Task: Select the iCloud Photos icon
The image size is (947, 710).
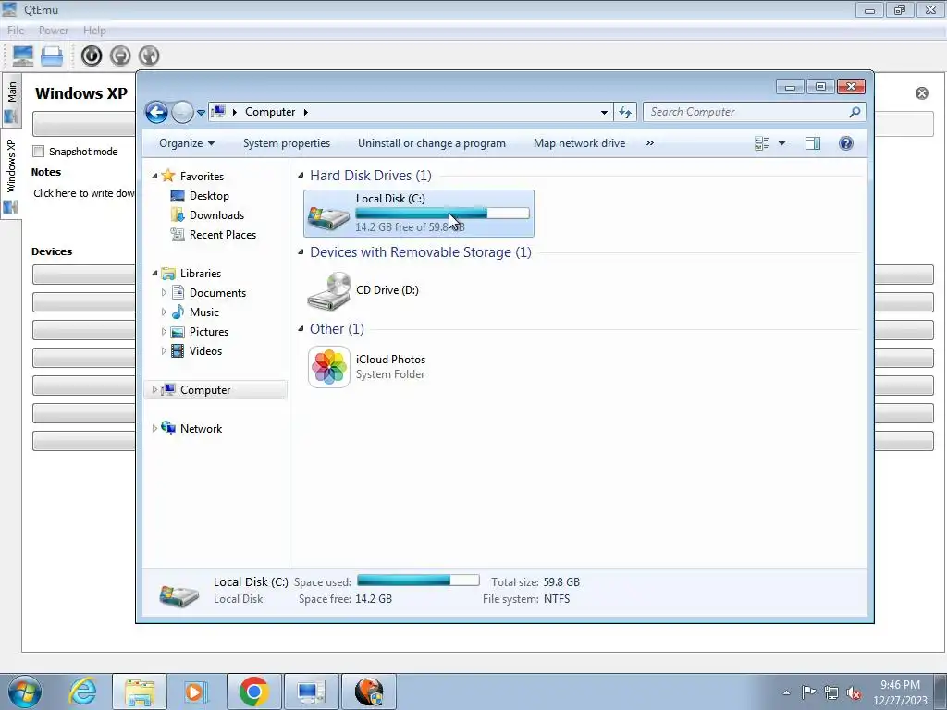Action: (x=329, y=366)
